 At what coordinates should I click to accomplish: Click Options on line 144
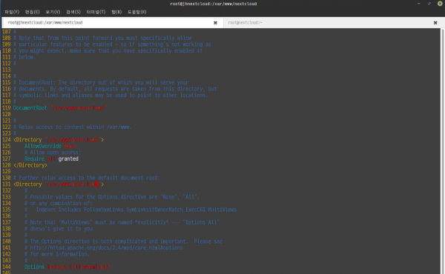pyautogui.click(x=34, y=267)
